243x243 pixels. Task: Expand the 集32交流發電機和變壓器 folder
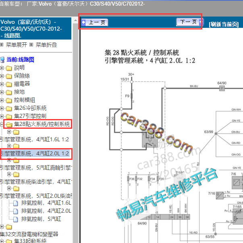[x=2, y=227]
